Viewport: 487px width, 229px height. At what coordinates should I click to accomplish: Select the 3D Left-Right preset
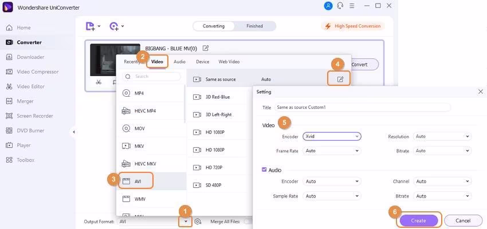(219, 114)
